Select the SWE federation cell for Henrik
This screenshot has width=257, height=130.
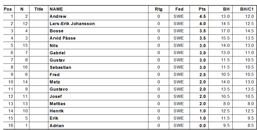180,111
